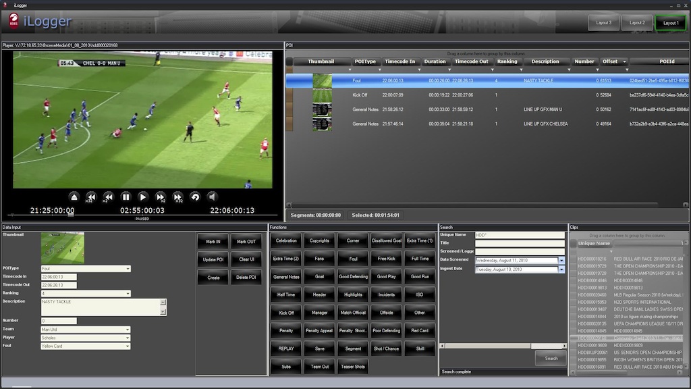Select the LINE UP GFX CHELSEA thumbnail

pos(322,124)
